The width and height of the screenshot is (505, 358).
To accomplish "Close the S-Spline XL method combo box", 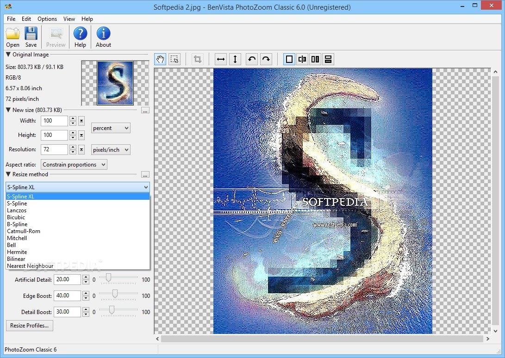I will (78, 187).
